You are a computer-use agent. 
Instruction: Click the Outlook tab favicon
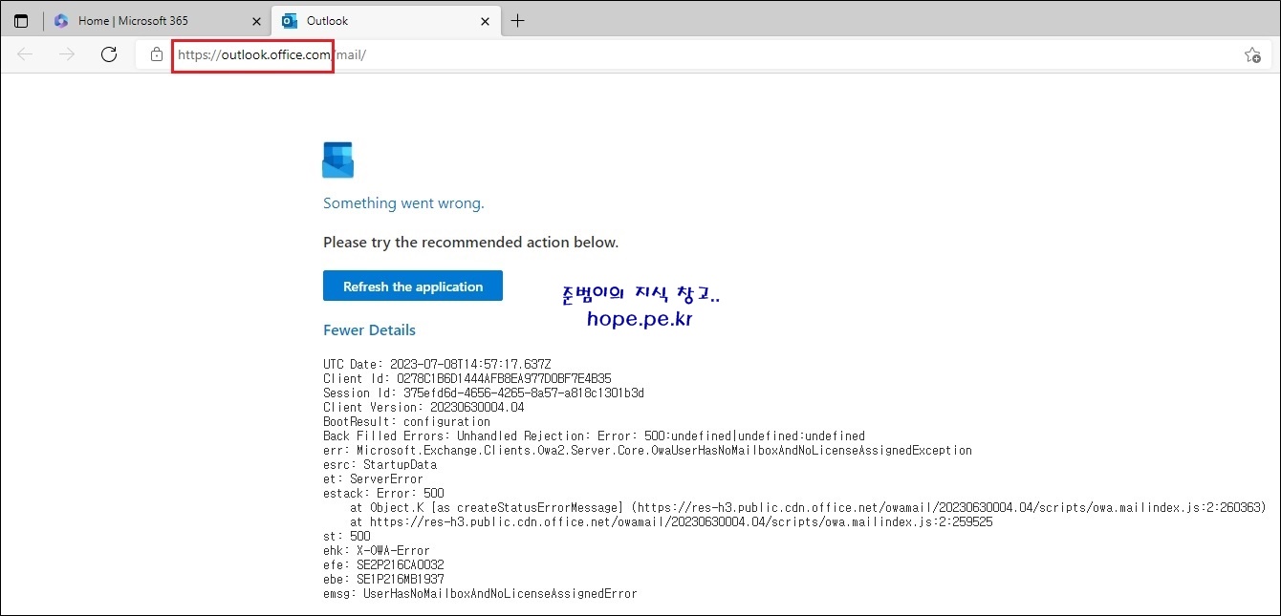289,21
